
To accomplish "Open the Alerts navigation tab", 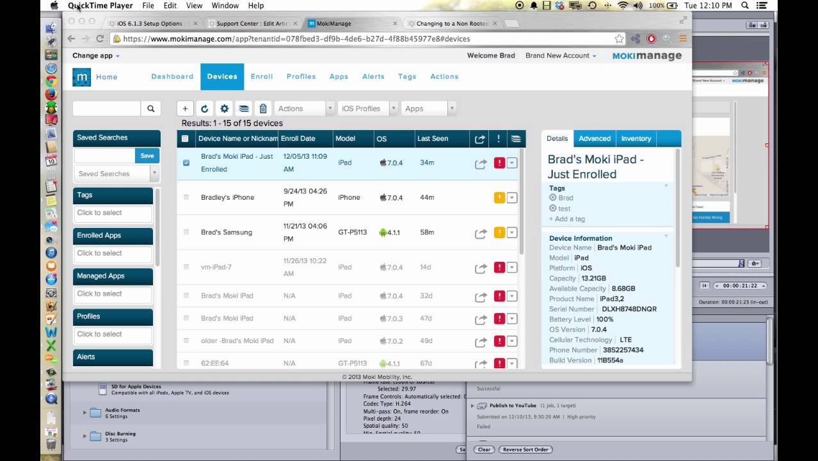I will tap(373, 76).
